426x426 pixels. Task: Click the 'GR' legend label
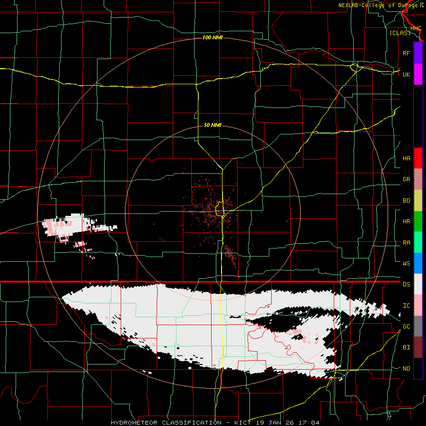pyautogui.click(x=406, y=179)
